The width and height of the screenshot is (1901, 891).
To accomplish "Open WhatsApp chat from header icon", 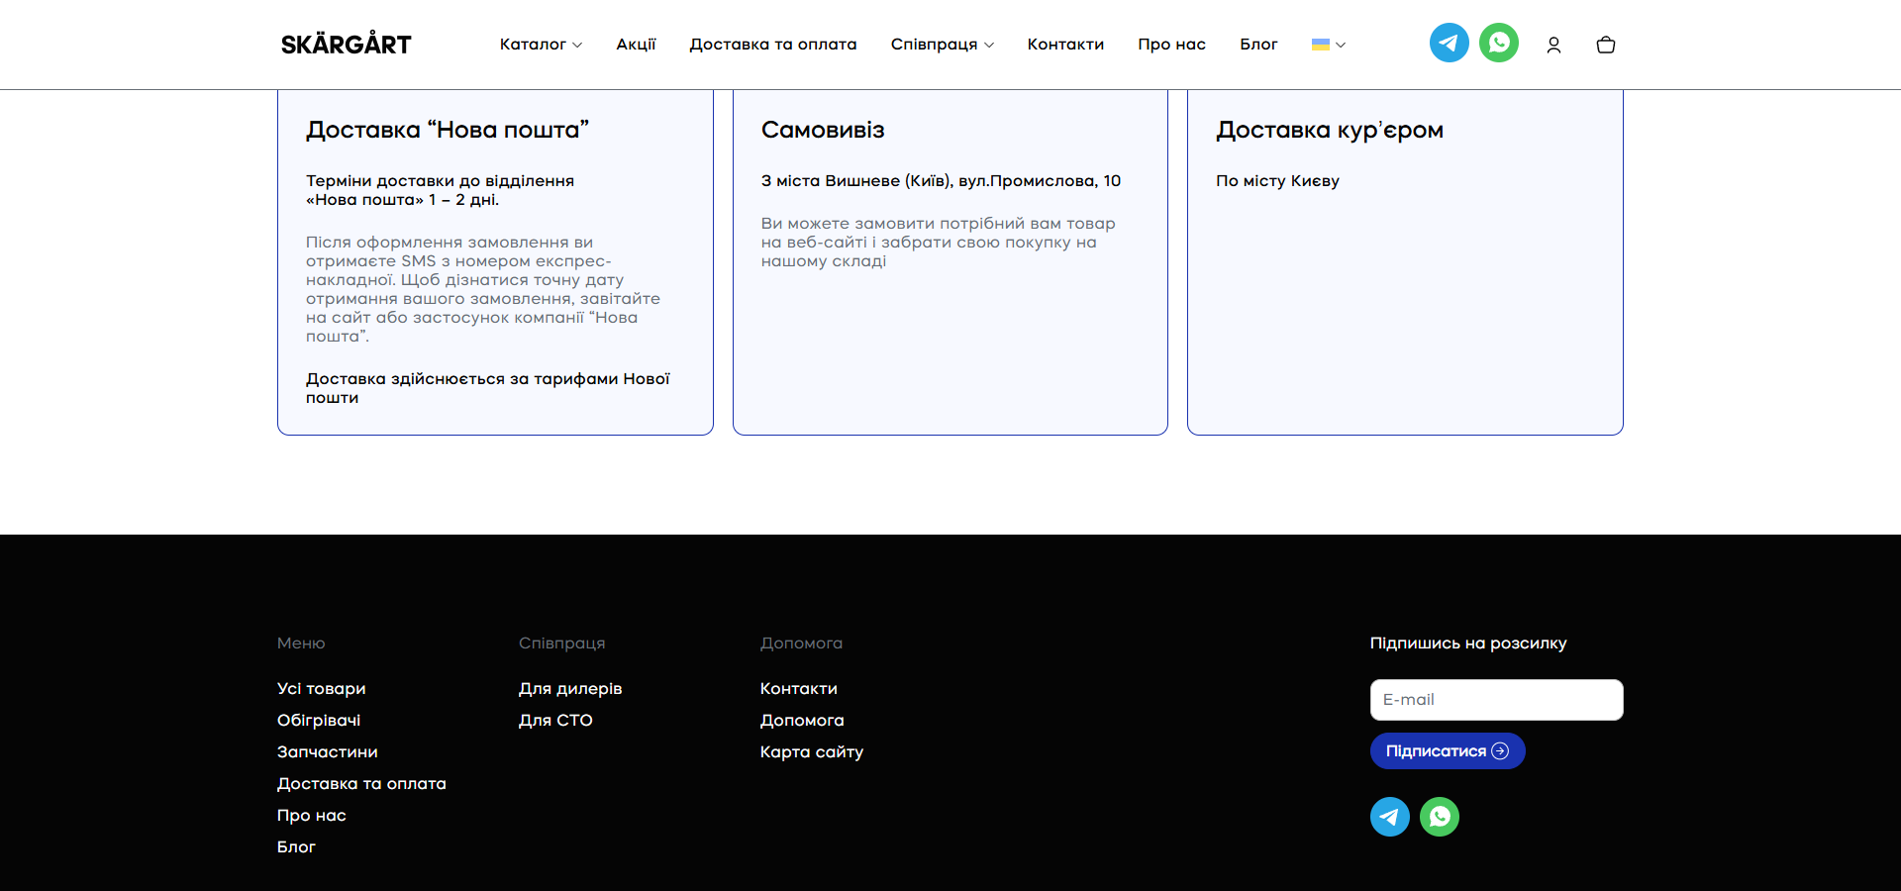I will pos(1499,43).
